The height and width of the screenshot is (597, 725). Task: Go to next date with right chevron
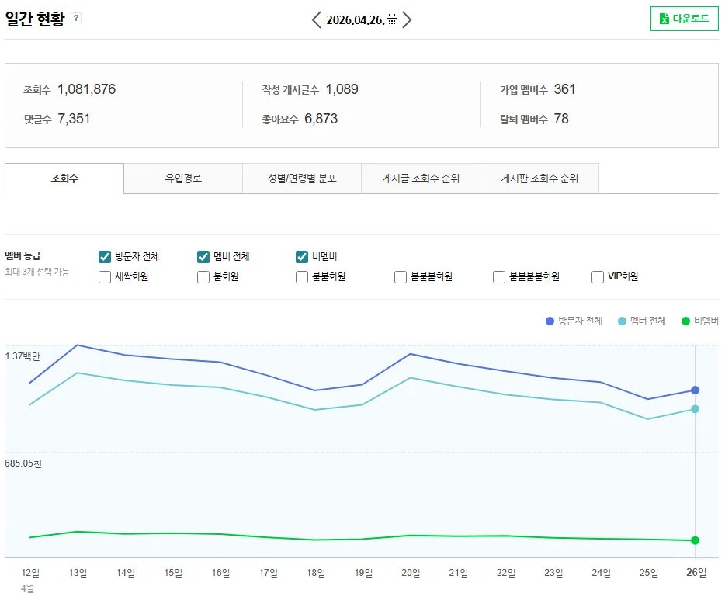click(407, 20)
